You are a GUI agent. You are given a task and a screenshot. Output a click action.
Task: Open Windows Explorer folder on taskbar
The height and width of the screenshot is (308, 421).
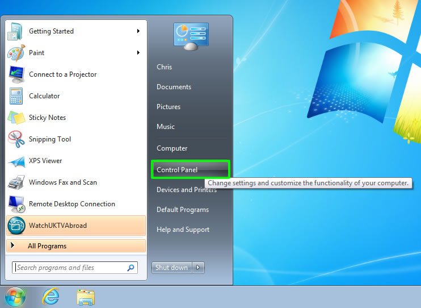coord(86,297)
